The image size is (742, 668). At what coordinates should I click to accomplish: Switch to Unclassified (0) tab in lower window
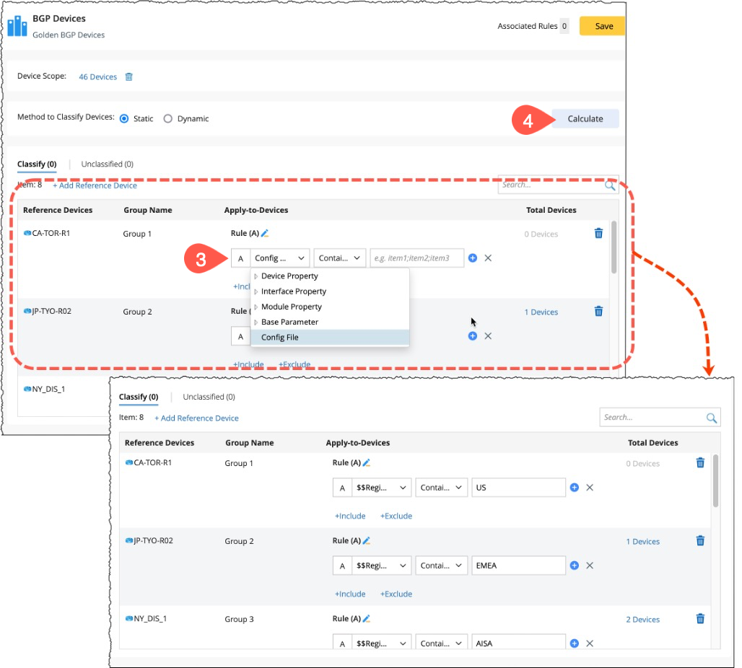click(x=209, y=397)
